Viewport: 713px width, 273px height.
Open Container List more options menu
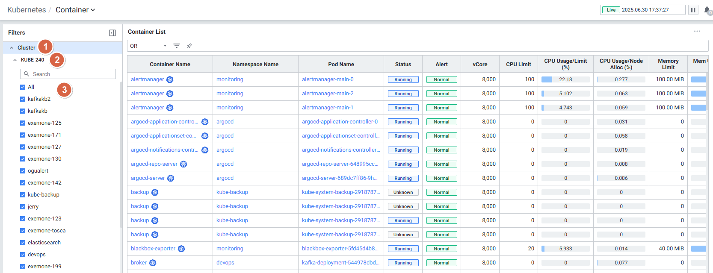coord(697,32)
